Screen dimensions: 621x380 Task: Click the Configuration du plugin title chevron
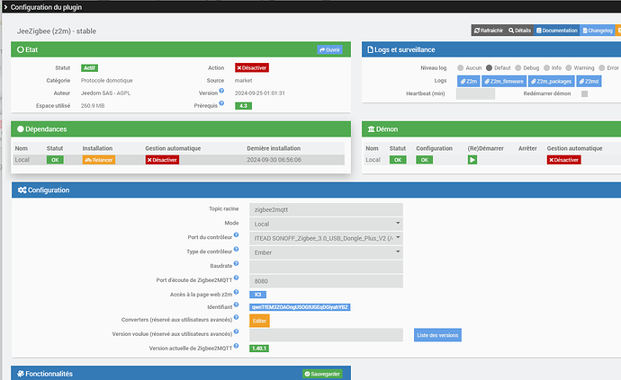pos(5,7)
